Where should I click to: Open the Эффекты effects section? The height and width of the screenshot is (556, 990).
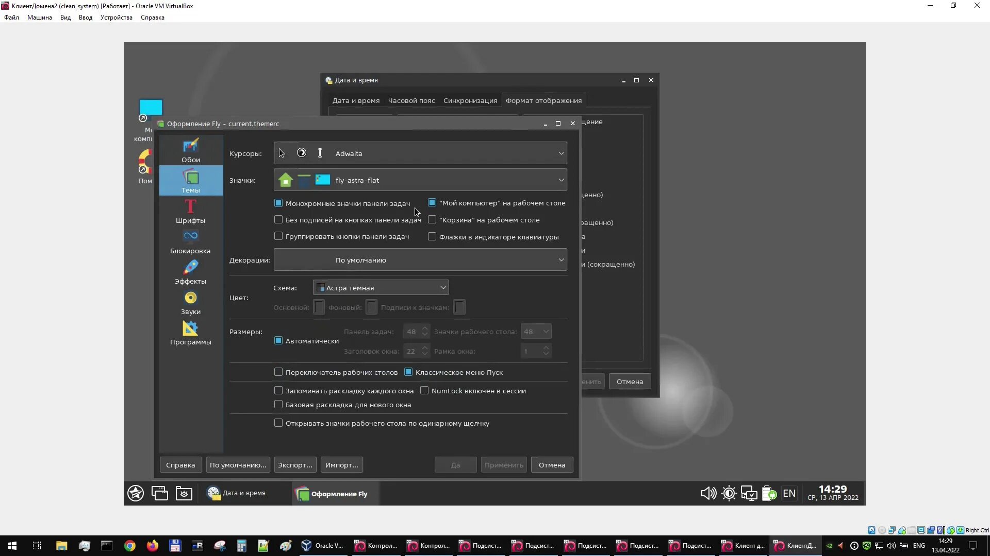tap(191, 272)
